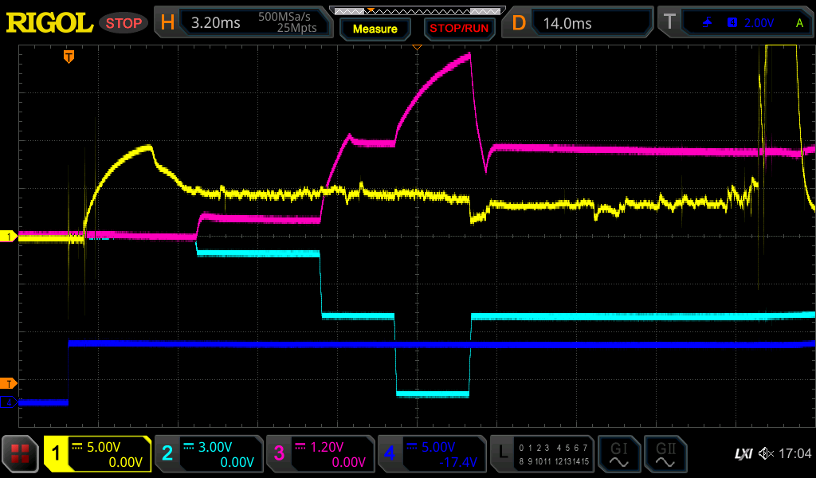Click the yellow channel 1 ground marker
816x478 pixels.
pyautogui.click(x=10, y=237)
